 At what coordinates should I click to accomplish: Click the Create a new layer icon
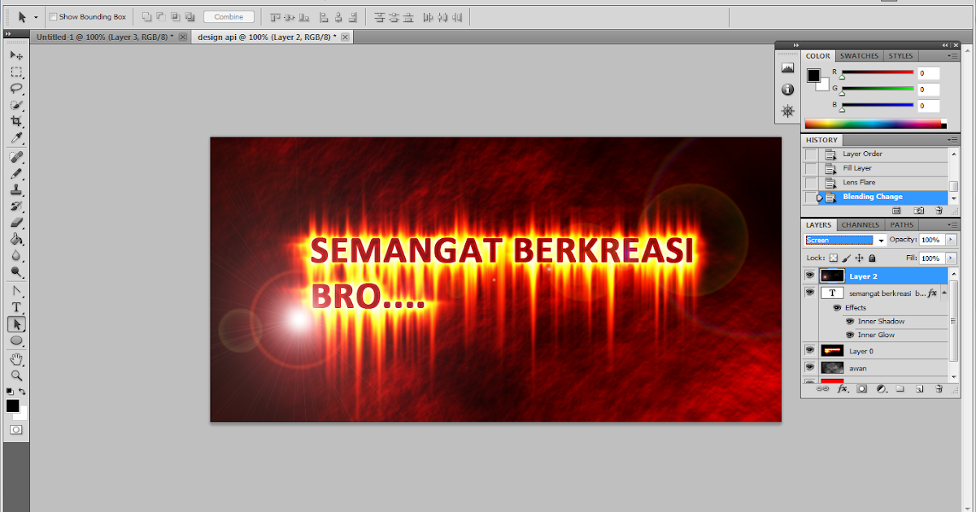point(919,388)
